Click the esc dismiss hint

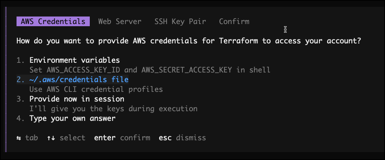(x=182, y=138)
